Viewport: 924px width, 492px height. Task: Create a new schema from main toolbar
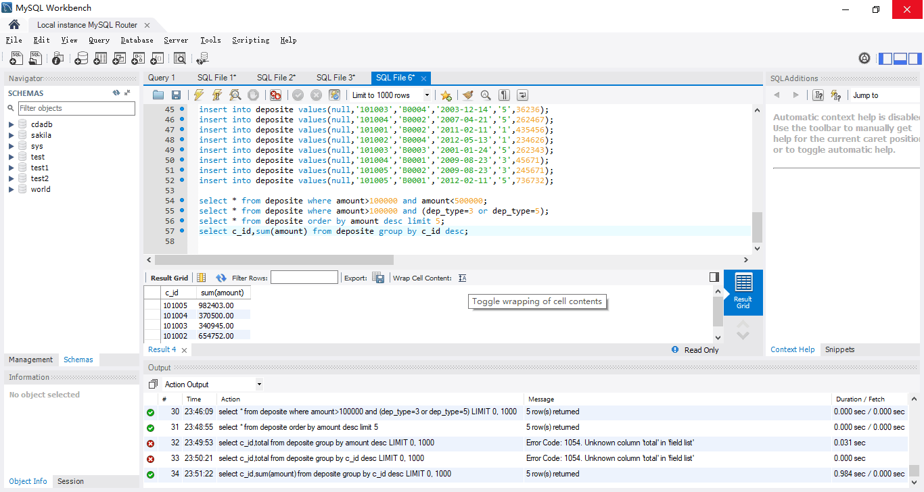[81, 59]
